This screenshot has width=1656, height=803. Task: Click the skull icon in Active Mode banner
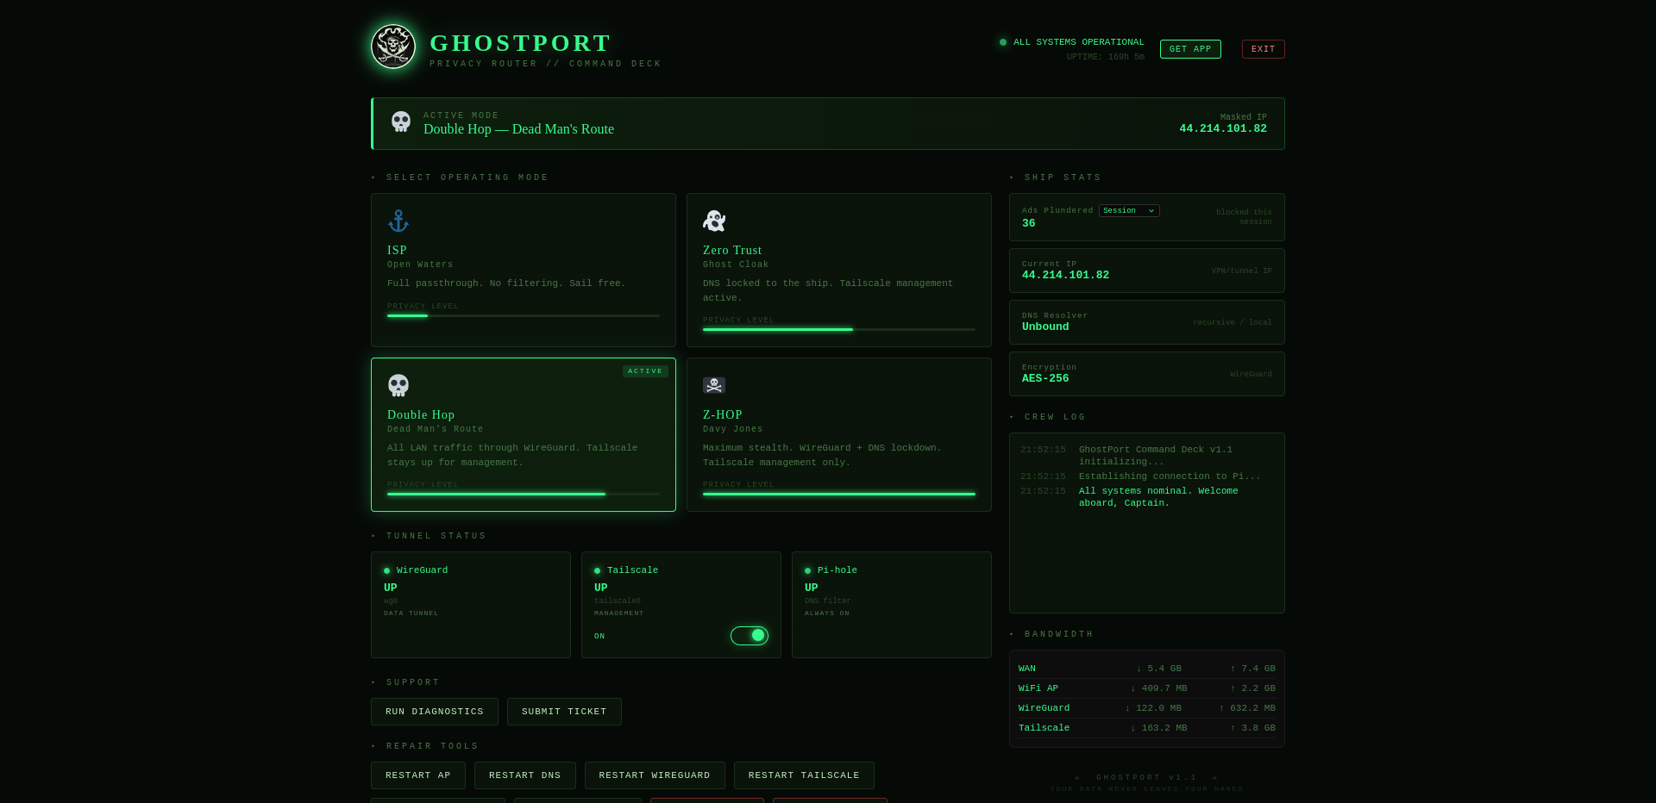(x=401, y=122)
